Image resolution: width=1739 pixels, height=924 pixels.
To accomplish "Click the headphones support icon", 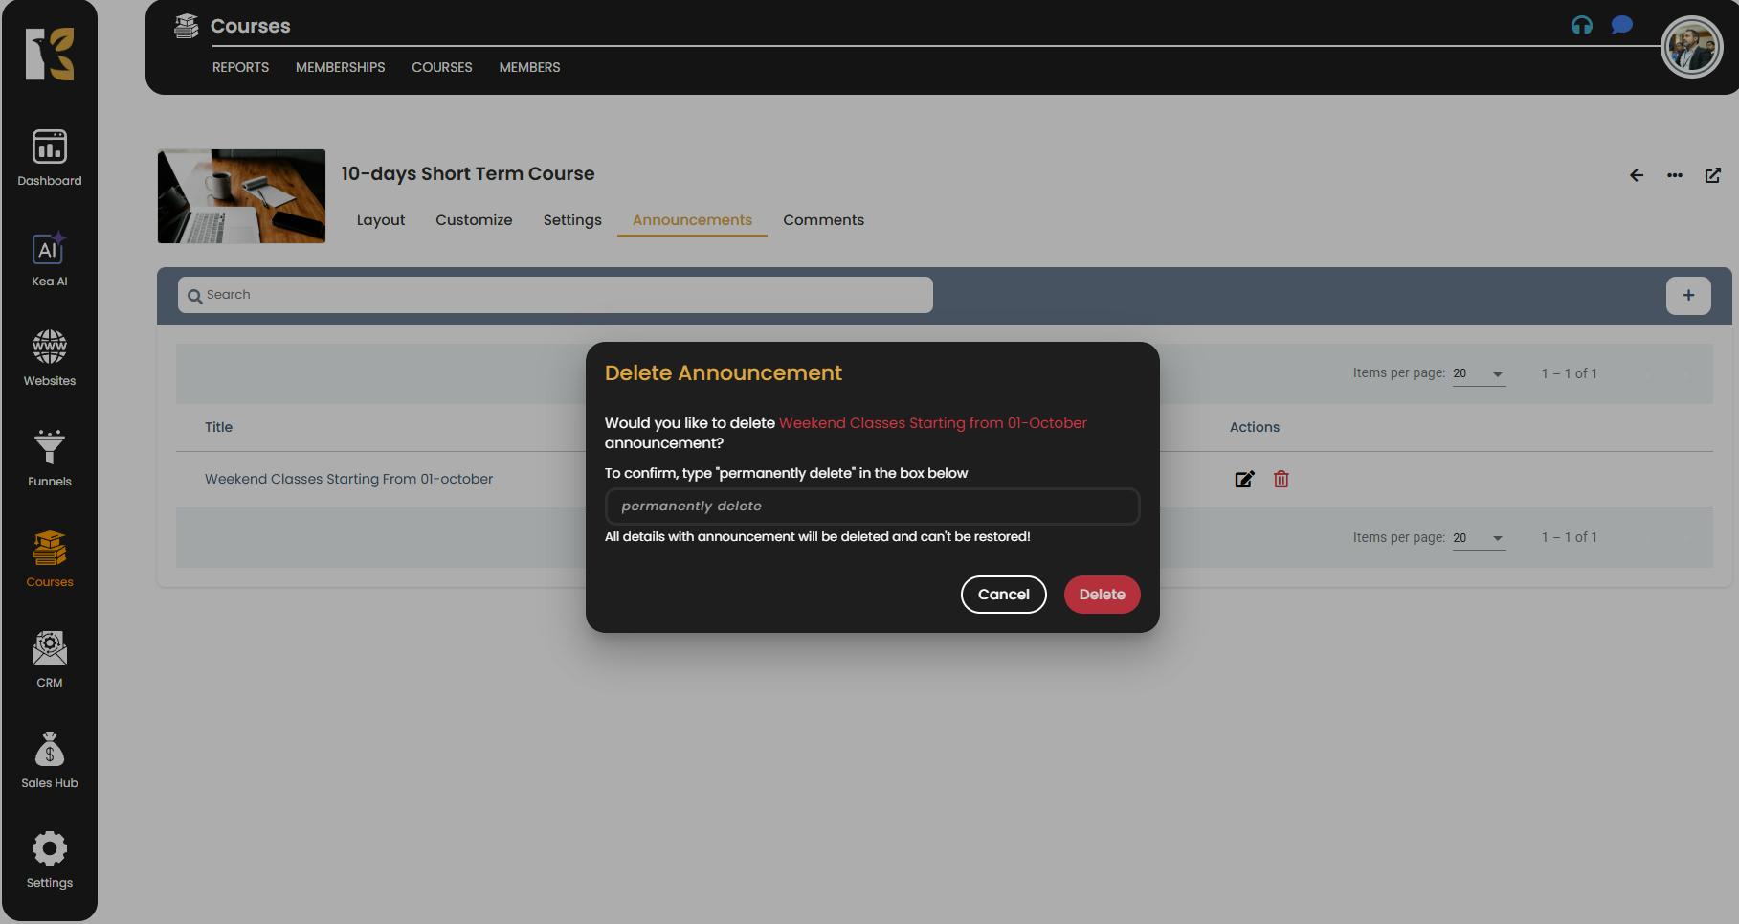I will click(x=1581, y=26).
